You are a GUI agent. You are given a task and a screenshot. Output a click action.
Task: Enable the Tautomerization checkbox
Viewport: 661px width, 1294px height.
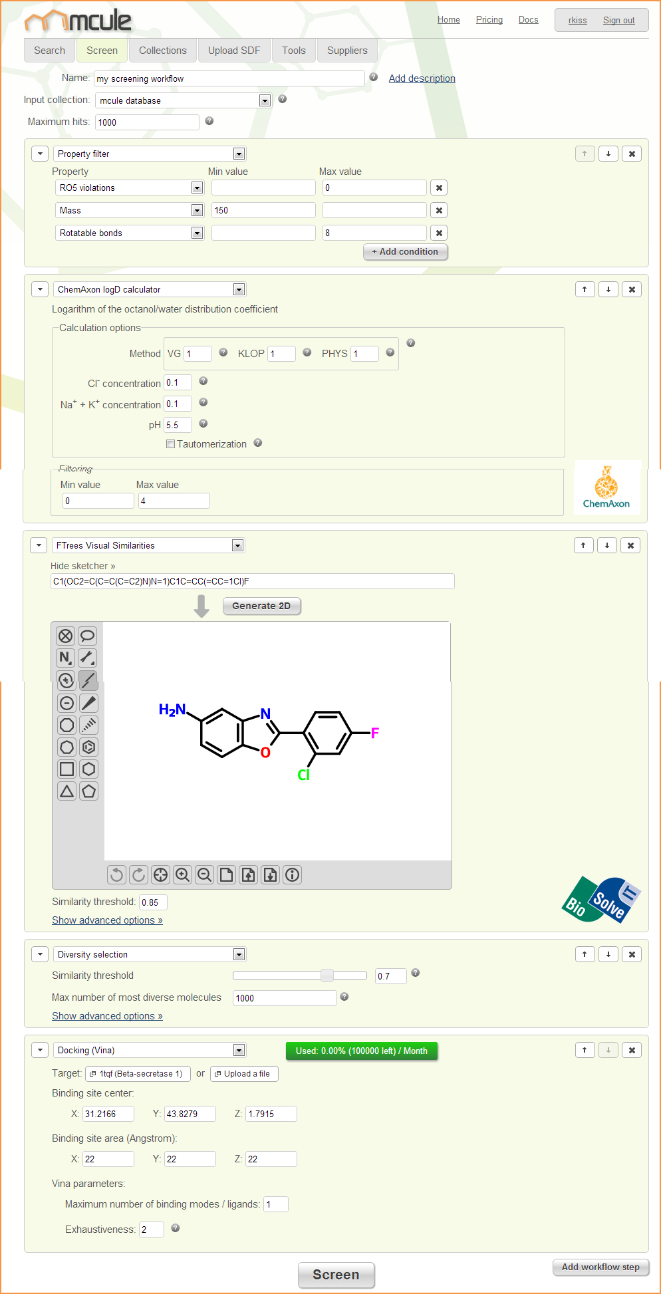click(171, 444)
